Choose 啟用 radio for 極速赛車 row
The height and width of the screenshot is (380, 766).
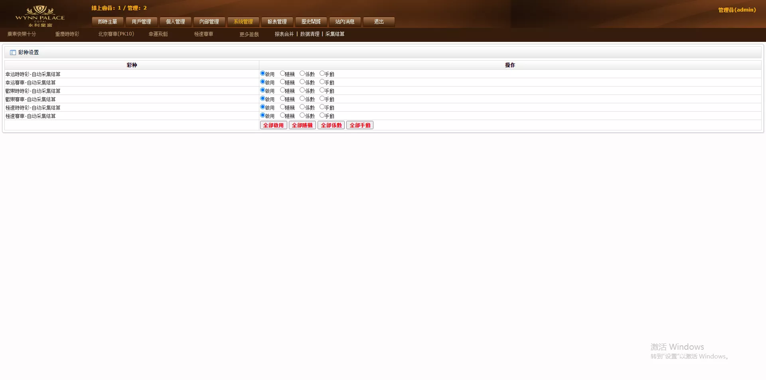tap(263, 115)
